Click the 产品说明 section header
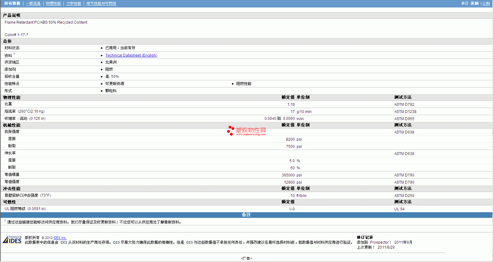493x262 pixels. (12, 15)
